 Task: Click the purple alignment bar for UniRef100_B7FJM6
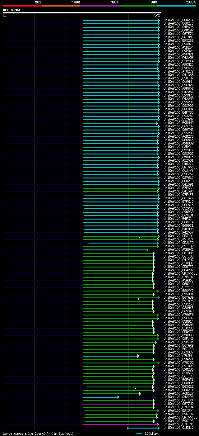click(121, 424)
